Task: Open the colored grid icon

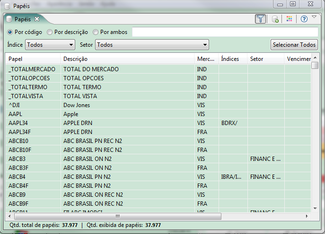Action: [x=289, y=19]
